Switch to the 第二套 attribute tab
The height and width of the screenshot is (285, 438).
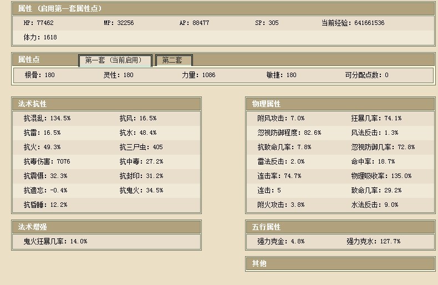pyautogui.click(x=174, y=60)
